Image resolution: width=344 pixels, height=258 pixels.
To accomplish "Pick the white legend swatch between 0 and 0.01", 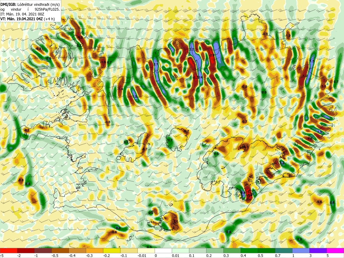I will click(x=163, y=251).
